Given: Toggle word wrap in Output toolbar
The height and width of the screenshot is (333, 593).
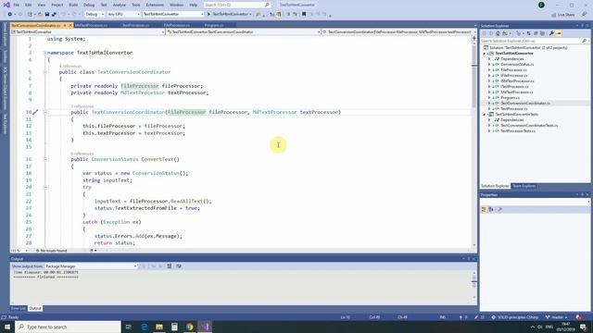Looking at the screenshot, I should [179, 266].
